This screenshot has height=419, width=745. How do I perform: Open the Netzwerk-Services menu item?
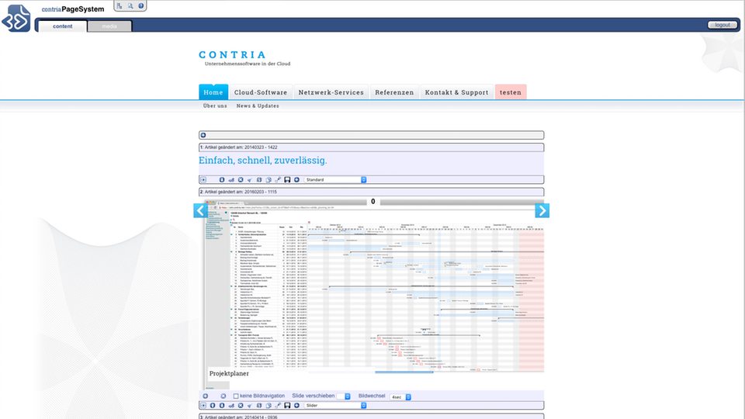(331, 92)
